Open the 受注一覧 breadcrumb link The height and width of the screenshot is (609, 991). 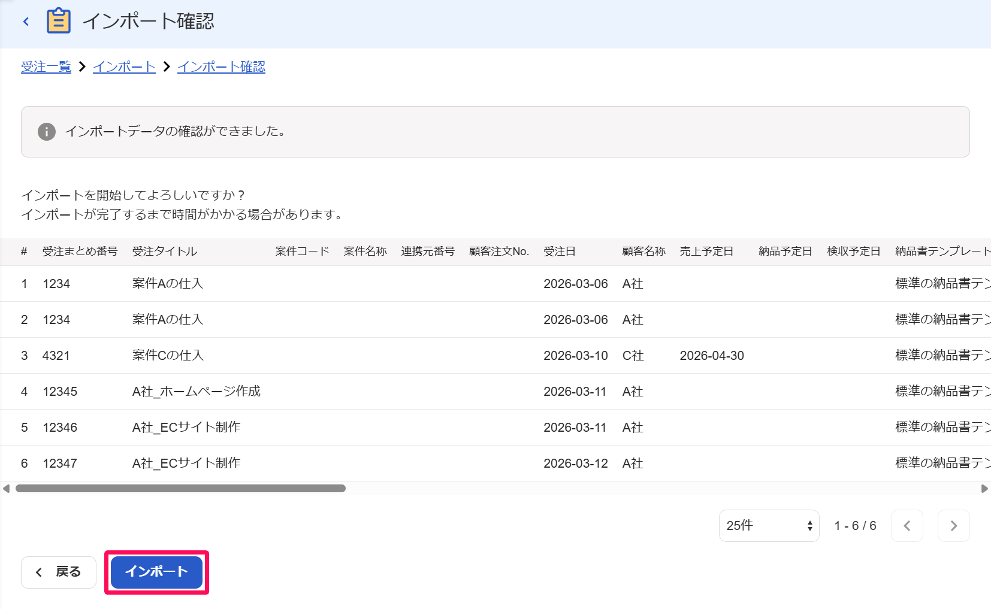click(46, 67)
